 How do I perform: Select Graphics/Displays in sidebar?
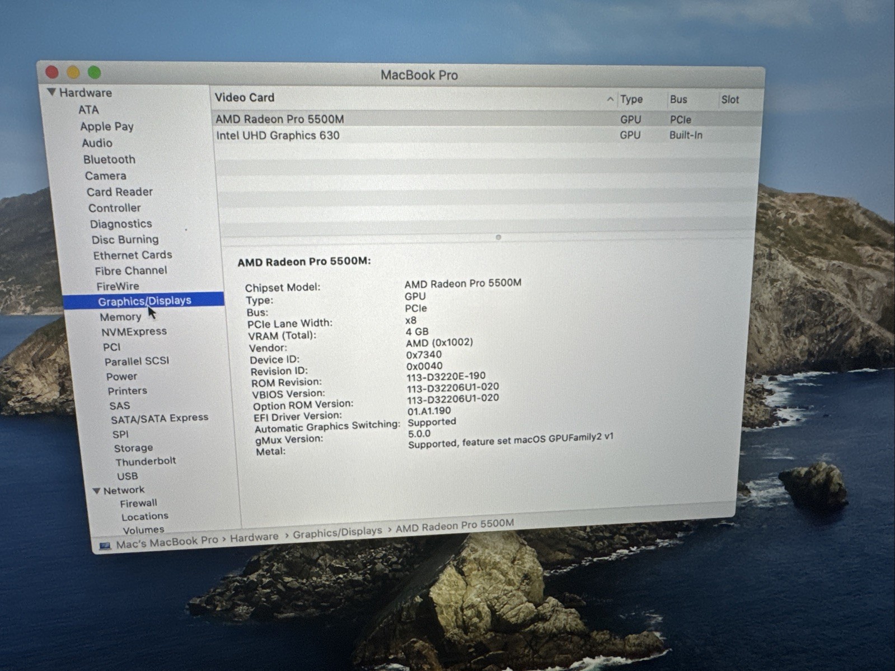pos(144,301)
